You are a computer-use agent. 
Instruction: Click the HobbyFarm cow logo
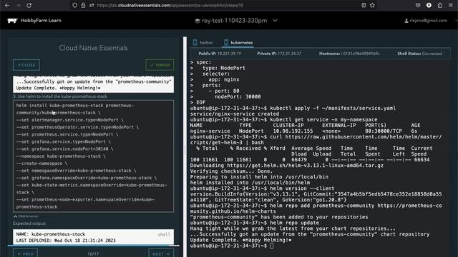coord(12,21)
